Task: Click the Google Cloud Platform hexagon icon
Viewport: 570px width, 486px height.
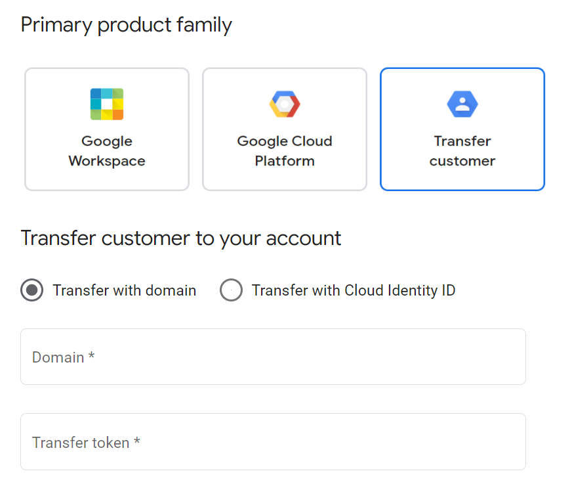Action: pyautogui.click(x=284, y=104)
